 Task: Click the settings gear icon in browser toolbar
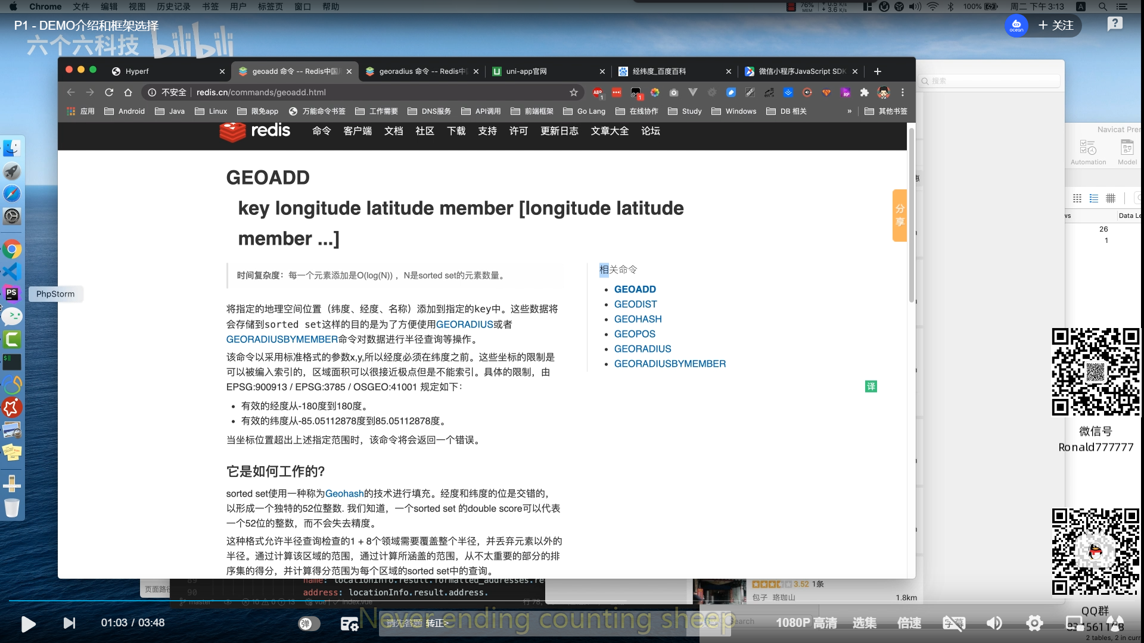pos(713,93)
